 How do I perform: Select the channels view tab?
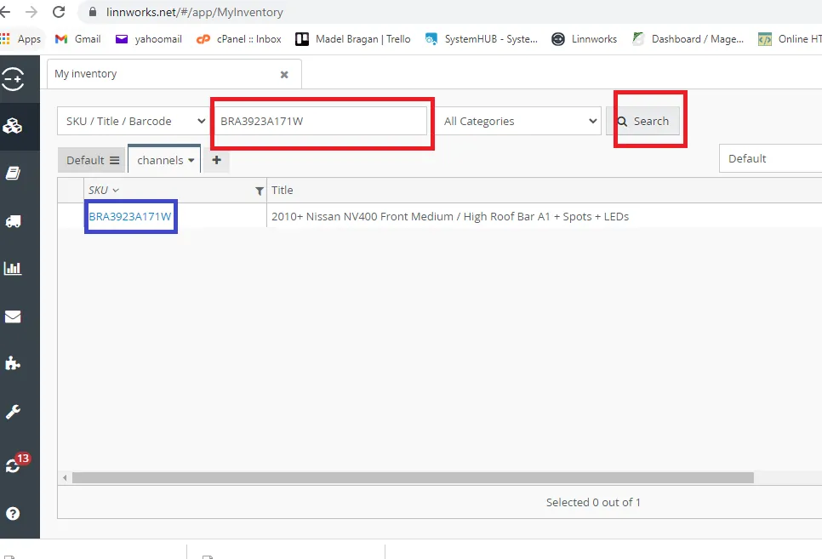(164, 160)
